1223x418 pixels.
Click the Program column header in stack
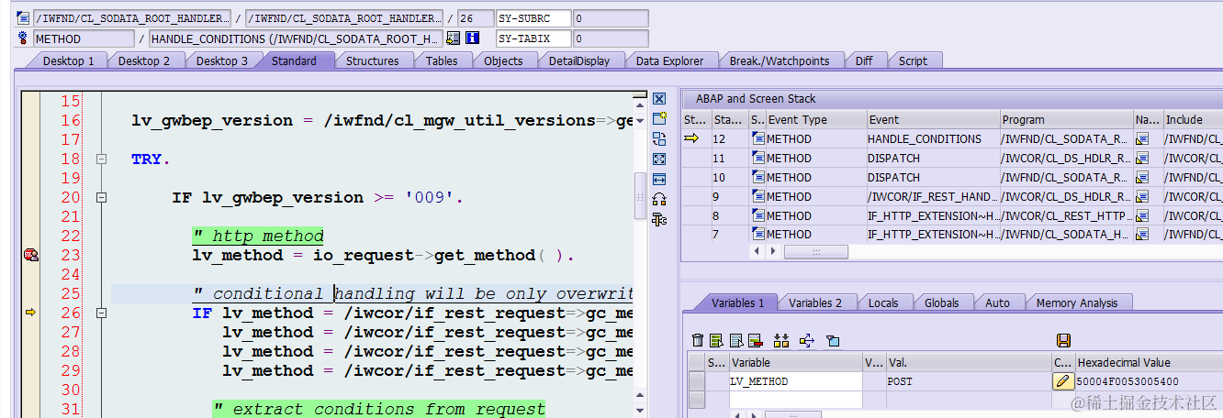(x=1066, y=119)
